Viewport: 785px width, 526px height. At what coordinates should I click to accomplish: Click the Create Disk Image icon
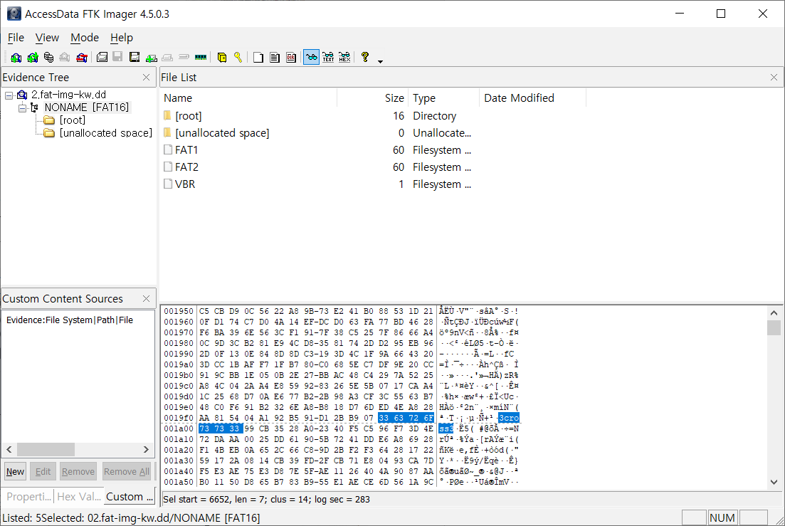(102, 57)
